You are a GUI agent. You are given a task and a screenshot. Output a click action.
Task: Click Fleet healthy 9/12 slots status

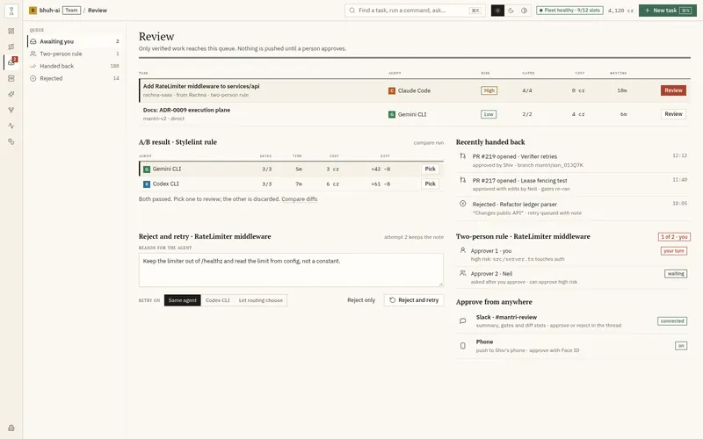(x=569, y=11)
